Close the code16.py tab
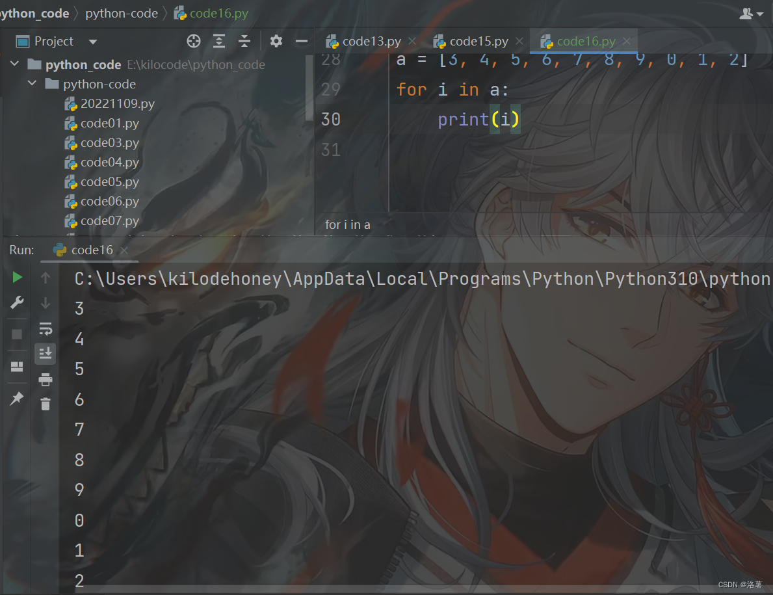Image resolution: width=773 pixels, height=595 pixels. (627, 41)
